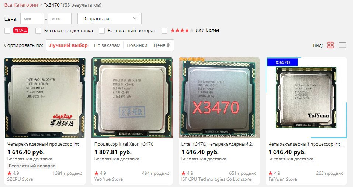353x187 pixels.
Task: Click the price sort arrows icon
Action: coord(168,45)
